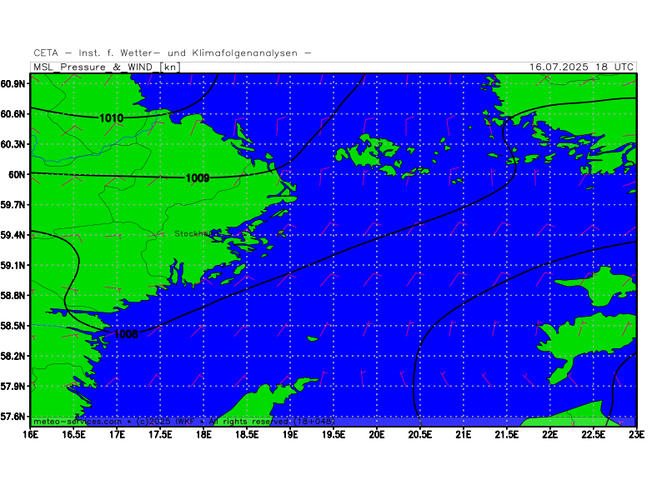Click the 21.5E longitude label

click(507, 434)
